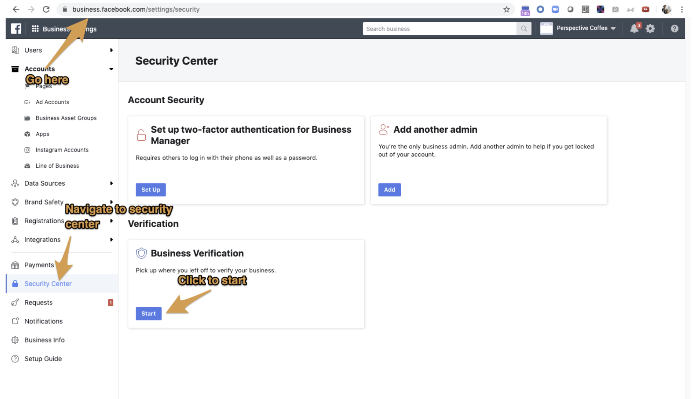Open the notifications bell icon
693x399 pixels.
(634, 29)
